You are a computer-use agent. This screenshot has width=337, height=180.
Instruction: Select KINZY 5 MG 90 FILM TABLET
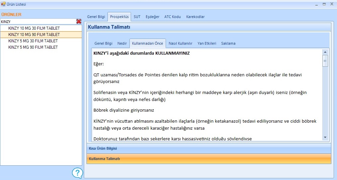click(x=33, y=47)
